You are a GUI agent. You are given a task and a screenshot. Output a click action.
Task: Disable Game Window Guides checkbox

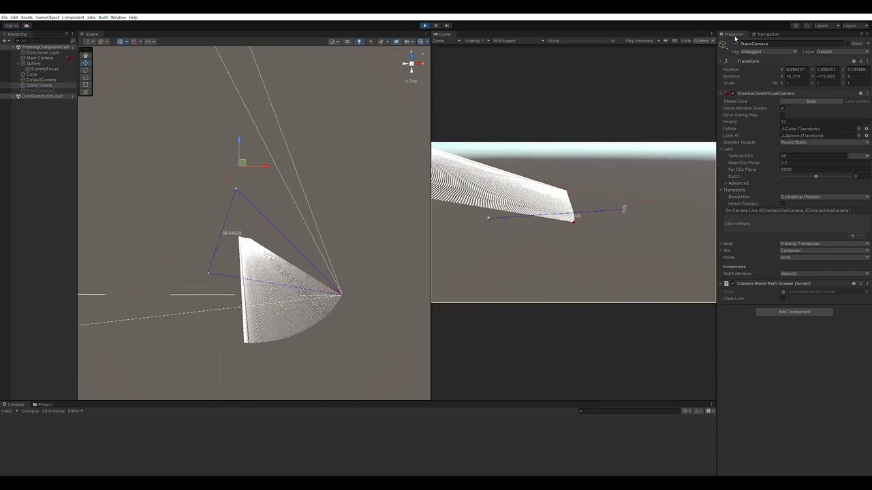[x=782, y=108]
